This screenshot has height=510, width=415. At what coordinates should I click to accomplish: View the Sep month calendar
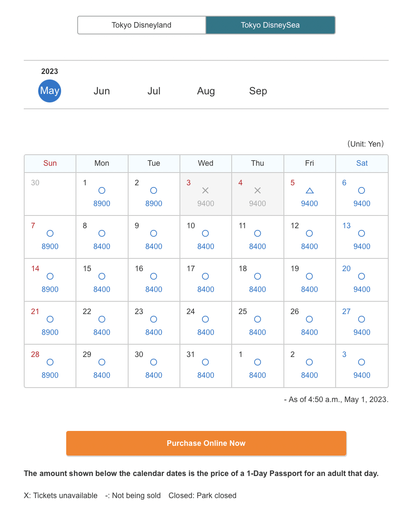(258, 91)
